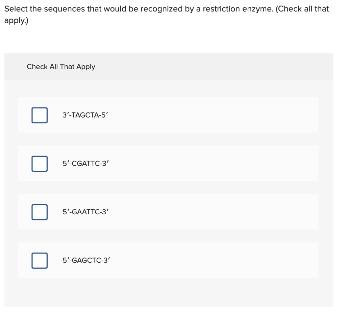Toggle the last answer checkbox on
The height and width of the screenshot is (312, 346).
[39, 260]
